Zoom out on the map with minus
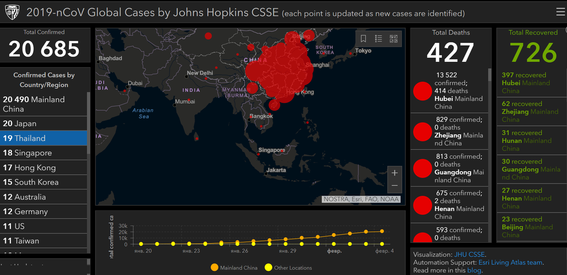Screen dimensions: 567x275 tap(395, 186)
